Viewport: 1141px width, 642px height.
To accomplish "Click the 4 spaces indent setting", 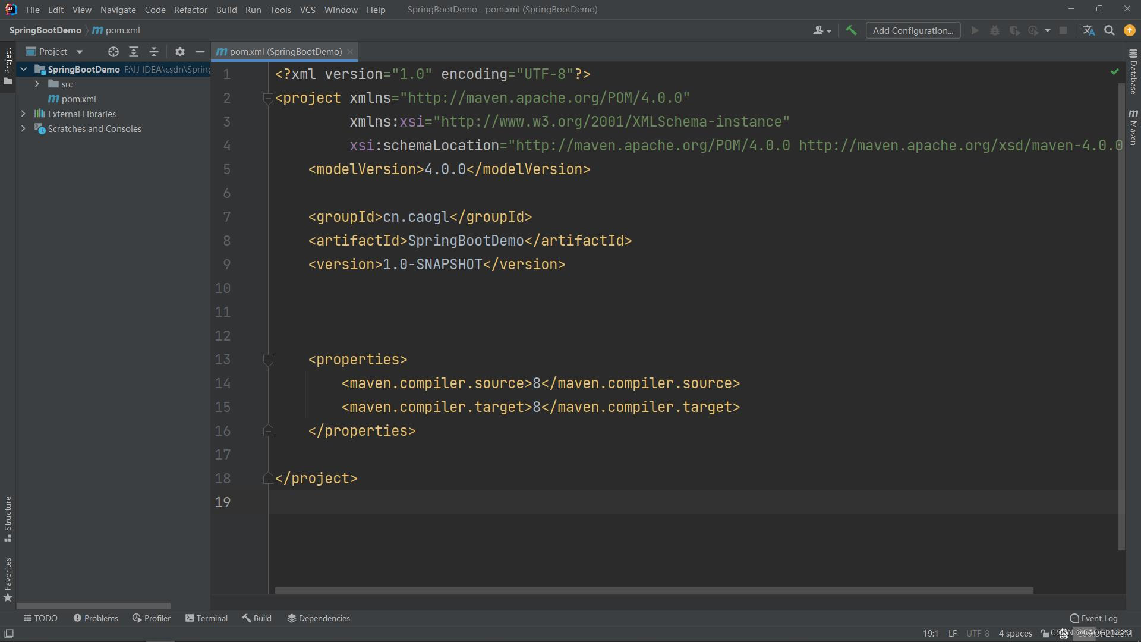I will pos(1015,634).
